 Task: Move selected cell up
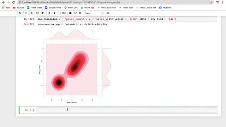click(49, 13)
